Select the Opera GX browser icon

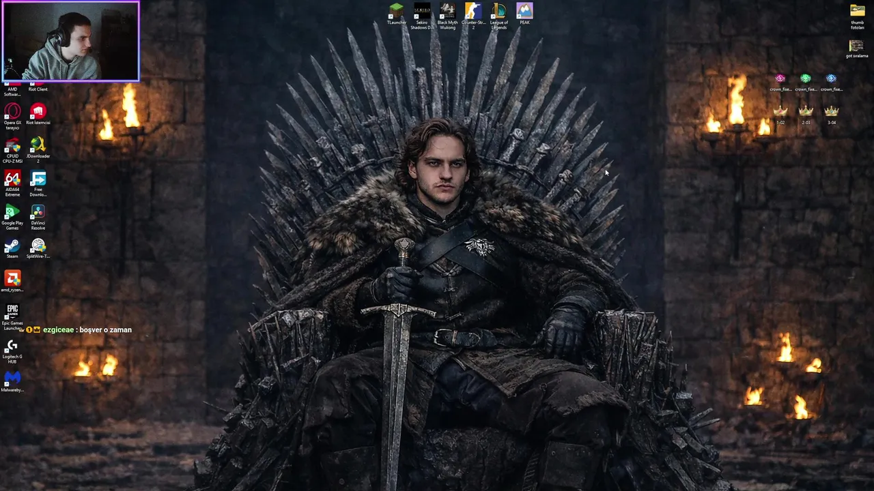click(x=12, y=116)
